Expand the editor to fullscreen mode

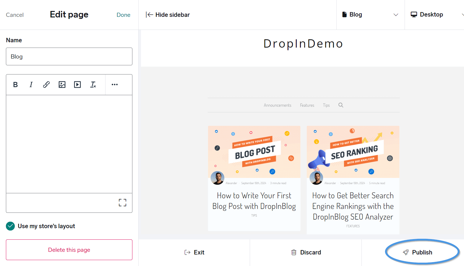click(123, 202)
